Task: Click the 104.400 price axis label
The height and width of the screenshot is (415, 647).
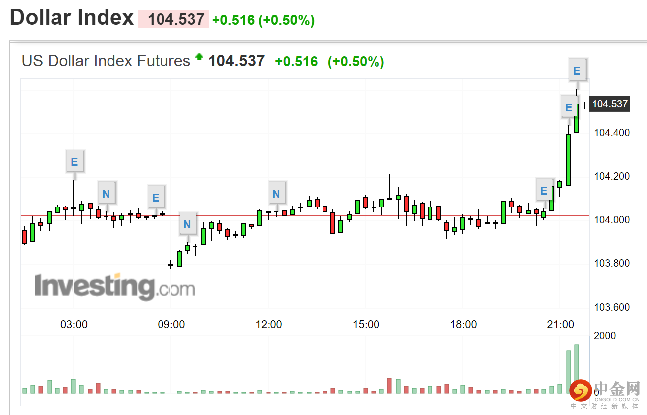Action: 613,133
